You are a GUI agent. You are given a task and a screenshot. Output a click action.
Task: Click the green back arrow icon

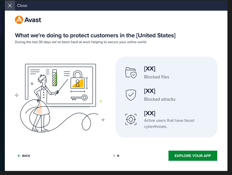pos(19,156)
